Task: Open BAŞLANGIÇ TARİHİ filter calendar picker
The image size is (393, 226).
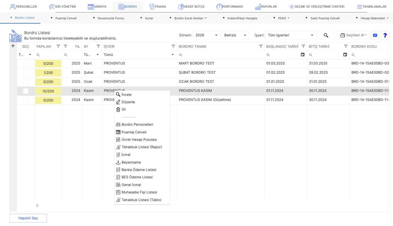Action: point(303,54)
